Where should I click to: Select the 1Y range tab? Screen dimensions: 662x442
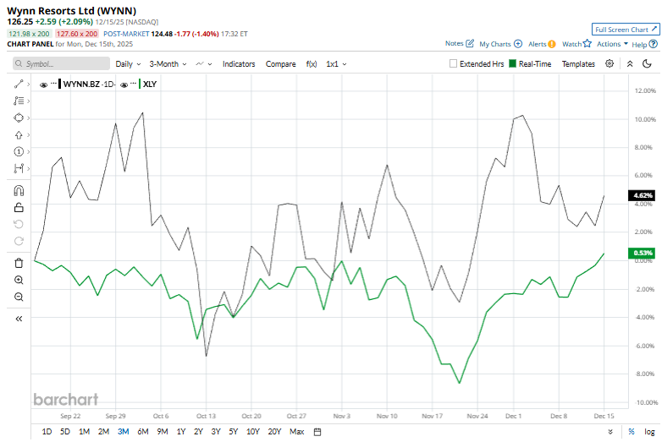point(180,432)
